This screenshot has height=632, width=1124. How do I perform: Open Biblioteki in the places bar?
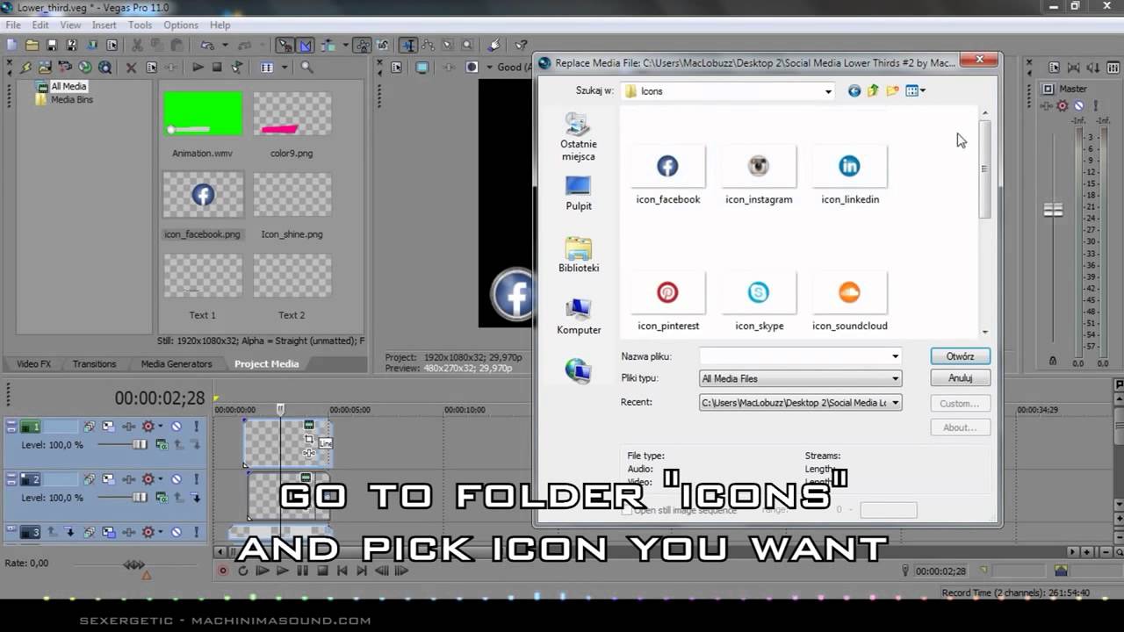(579, 255)
